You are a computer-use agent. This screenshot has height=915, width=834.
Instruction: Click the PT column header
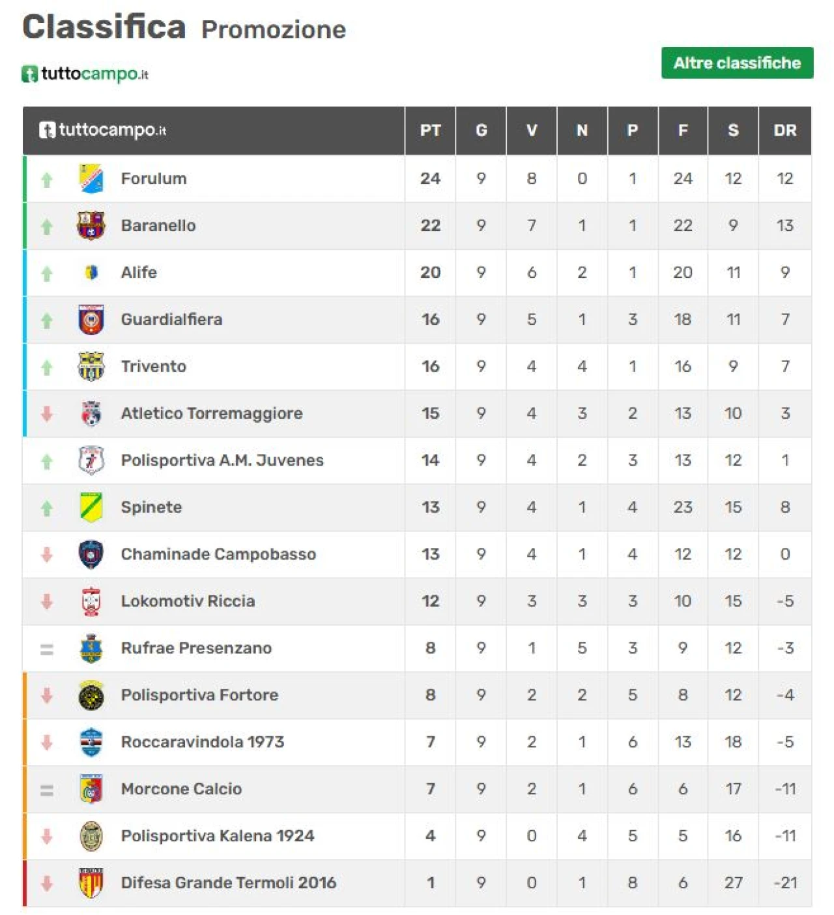click(430, 130)
